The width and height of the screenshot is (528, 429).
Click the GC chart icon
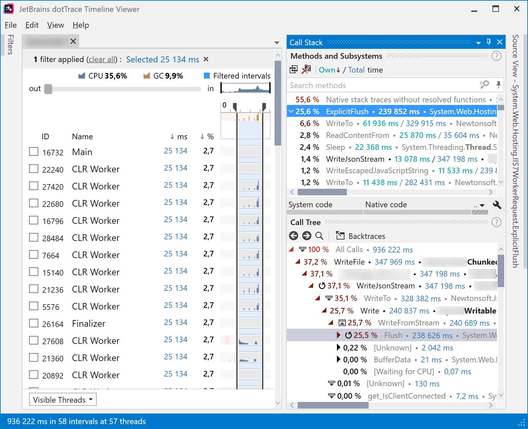(x=147, y=76)
